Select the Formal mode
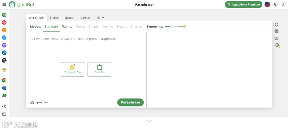The width and height of the screenshot is (288, 130). tap(81, 26)
